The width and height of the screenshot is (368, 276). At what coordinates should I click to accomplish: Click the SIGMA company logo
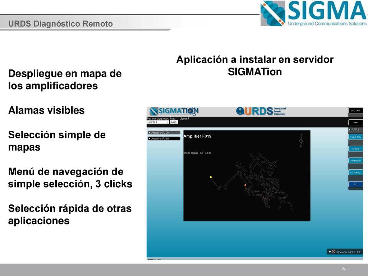[x=313, y=13]
